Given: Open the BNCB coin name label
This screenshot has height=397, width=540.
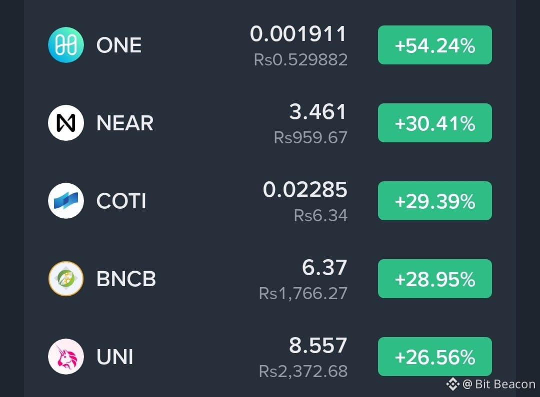Looking at the screenshot, I should pos(126,279).
